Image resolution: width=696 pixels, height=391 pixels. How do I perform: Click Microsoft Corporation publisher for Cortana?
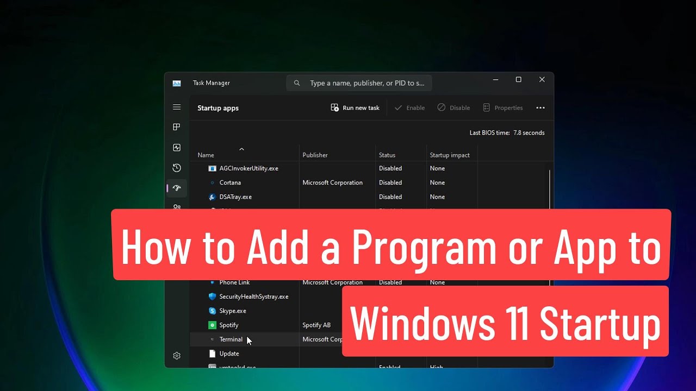pyautogui.click(x=332, y=182)
